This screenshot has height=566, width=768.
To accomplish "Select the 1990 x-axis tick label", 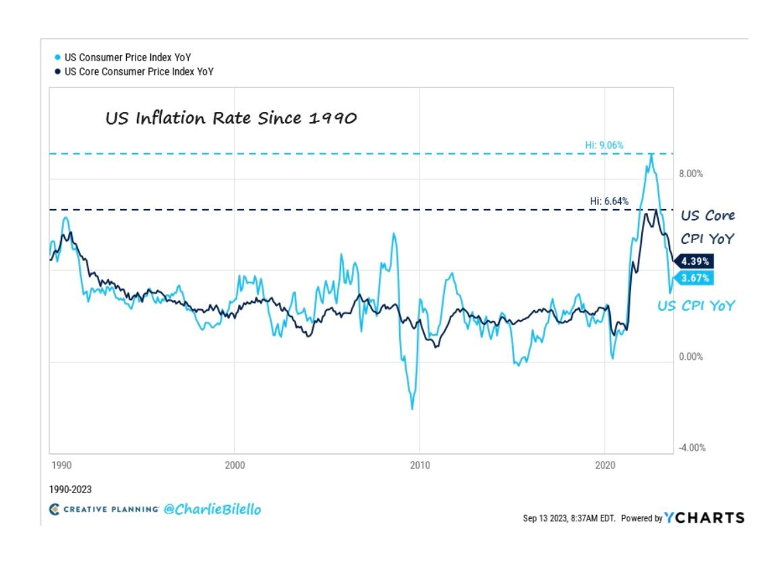I will (x=61, y=465).
